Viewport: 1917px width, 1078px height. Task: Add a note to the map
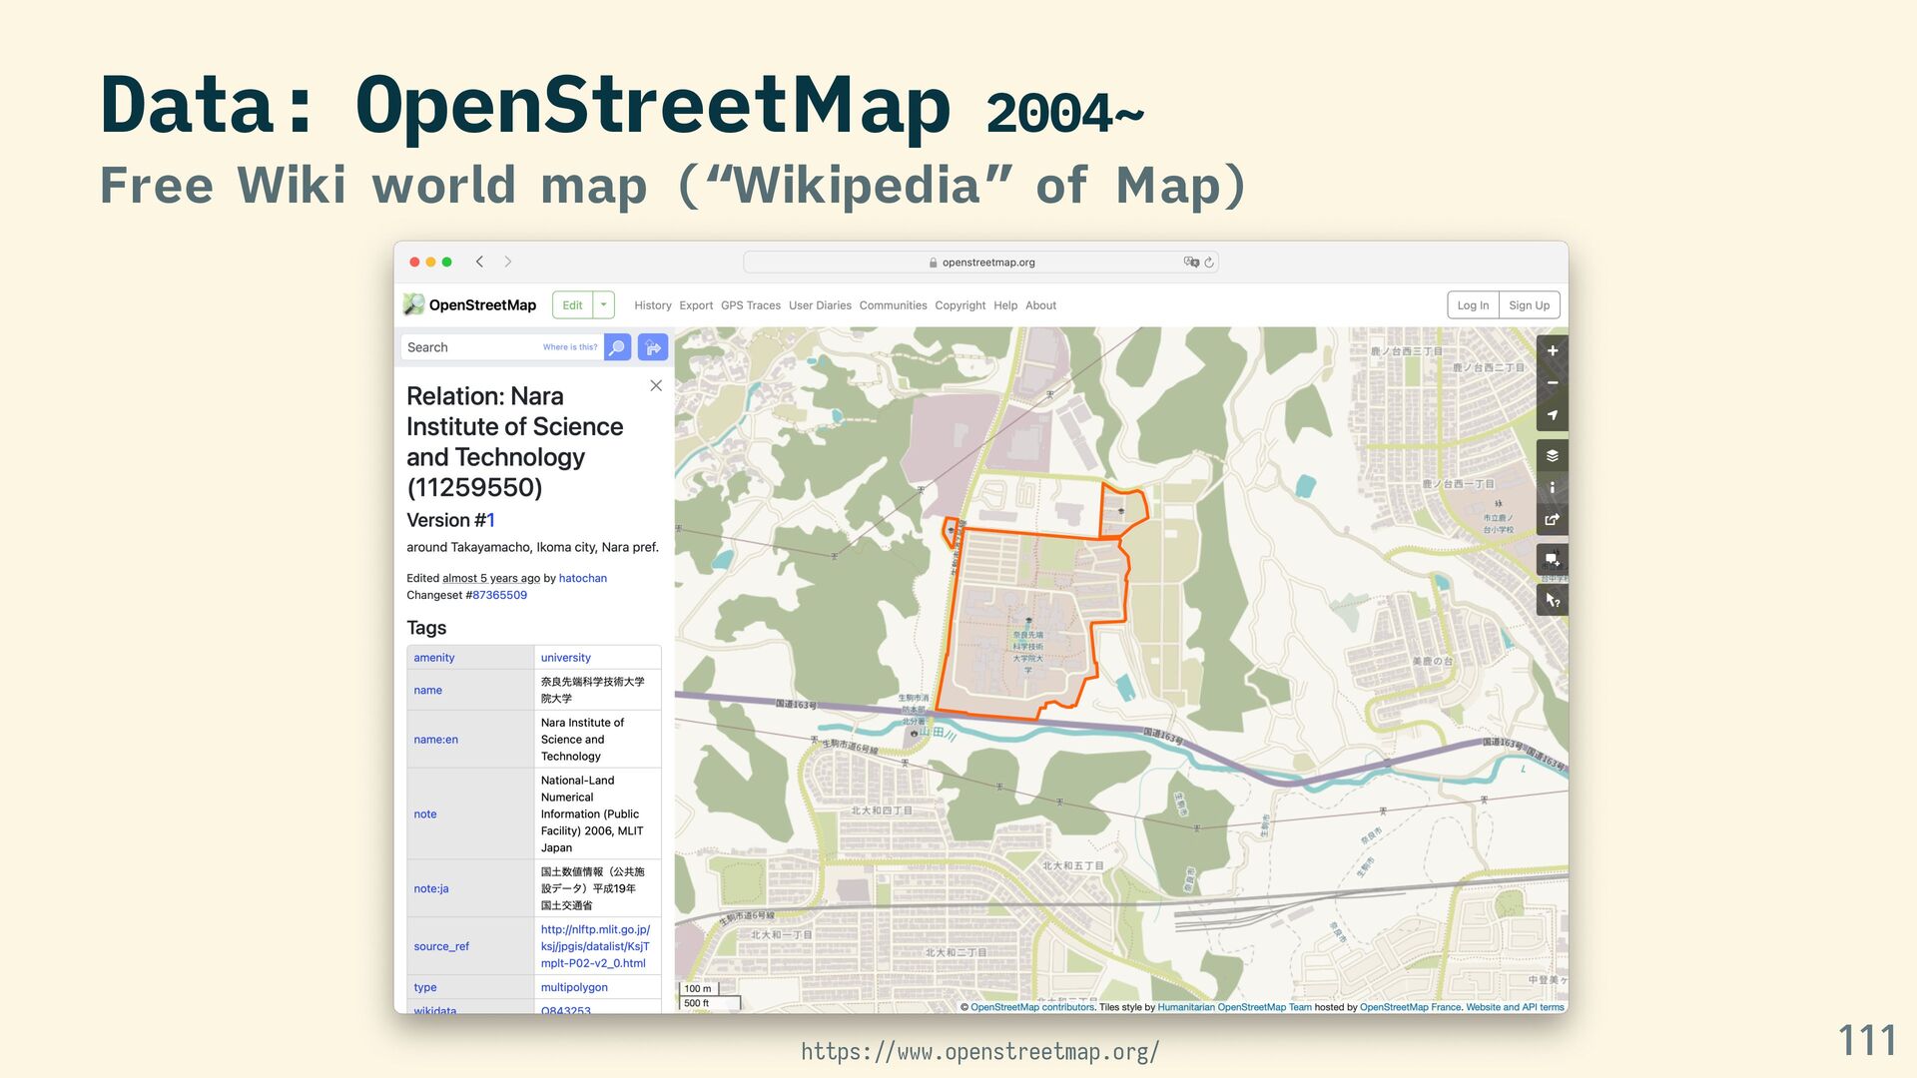point(1552,560)
